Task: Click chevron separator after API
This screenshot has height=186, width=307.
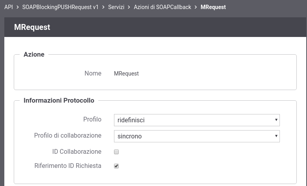Action: (x=18, y=7)
